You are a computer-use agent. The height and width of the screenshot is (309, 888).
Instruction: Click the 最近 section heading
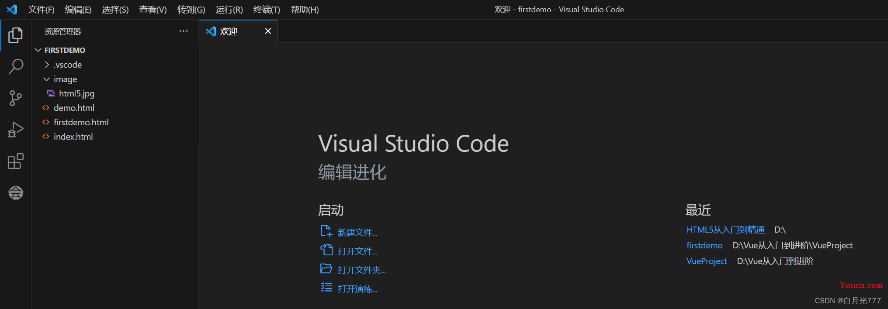pos(698,210)
